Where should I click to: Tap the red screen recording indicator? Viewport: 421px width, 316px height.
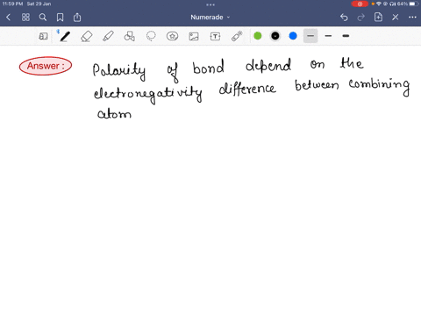point(360,4)
